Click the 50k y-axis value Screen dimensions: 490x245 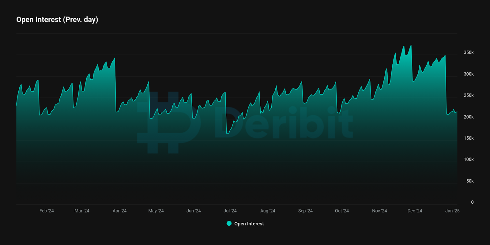470,181
